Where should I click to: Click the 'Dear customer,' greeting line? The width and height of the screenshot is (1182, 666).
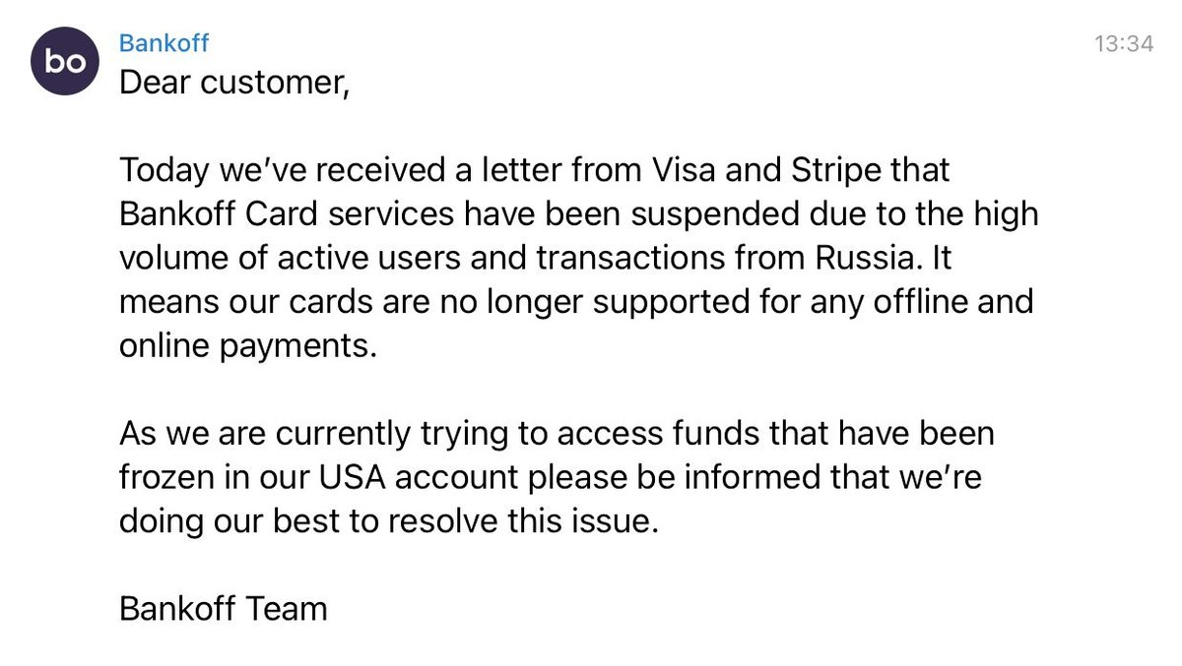coord(234,84)
